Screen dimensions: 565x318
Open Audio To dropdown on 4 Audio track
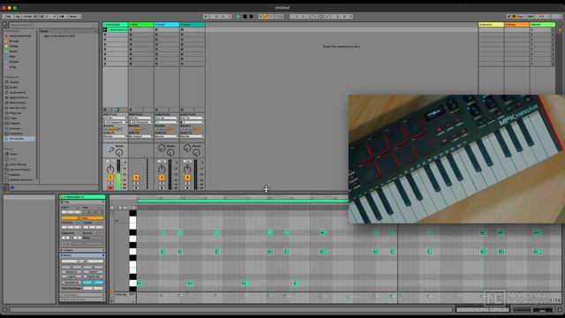click(x=192, y=136)
